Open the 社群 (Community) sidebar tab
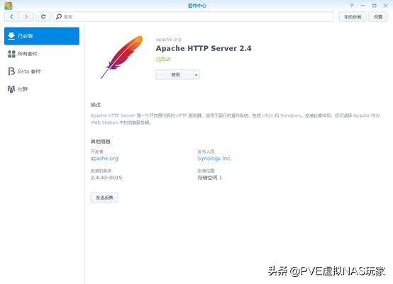Viewport: 393px width, 284px height. 42,89
